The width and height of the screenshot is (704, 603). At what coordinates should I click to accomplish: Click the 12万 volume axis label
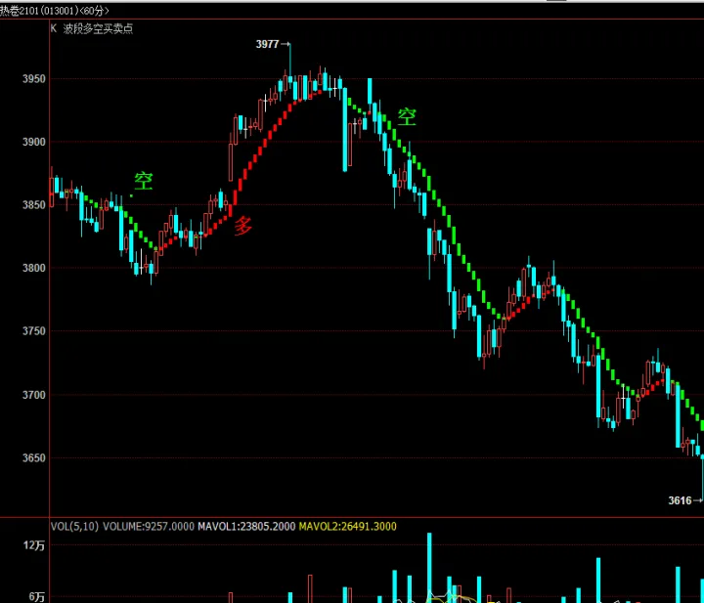pyautogui.click(x=35, y=546)
